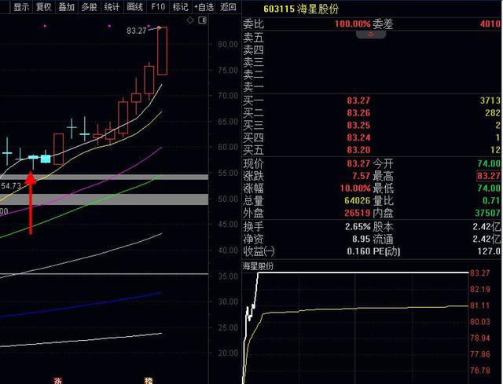
Task: Click the 返回 button
Action: (x=228, y=7)
